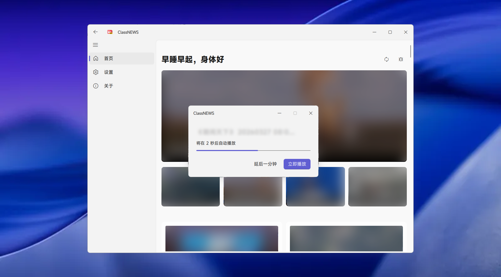Open the 设置 settings page

[x=109, y=72]
